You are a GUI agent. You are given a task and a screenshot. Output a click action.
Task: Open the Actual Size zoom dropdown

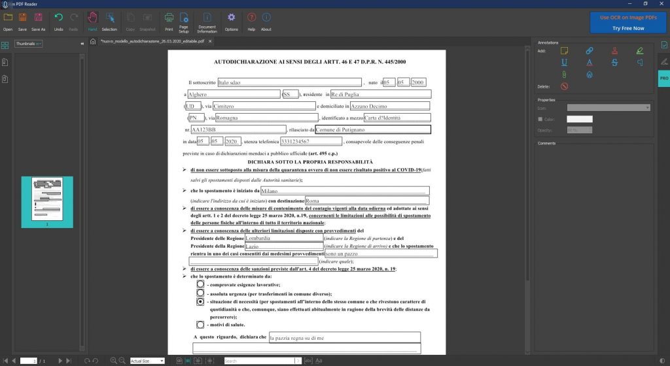[x=147, y=361]
